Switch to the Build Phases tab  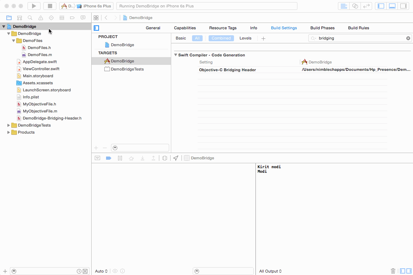[322, 28]
